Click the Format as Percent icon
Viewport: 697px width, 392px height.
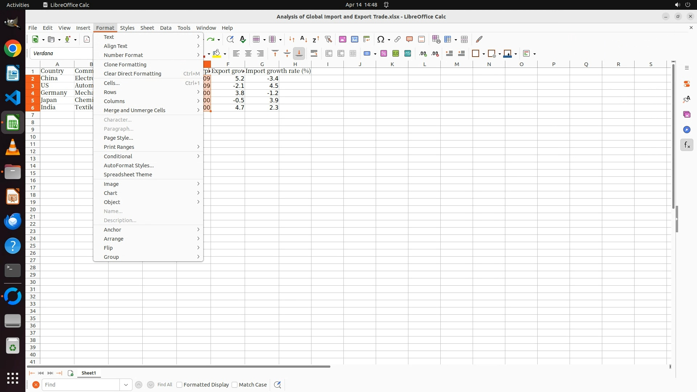[x=384, y=53]
